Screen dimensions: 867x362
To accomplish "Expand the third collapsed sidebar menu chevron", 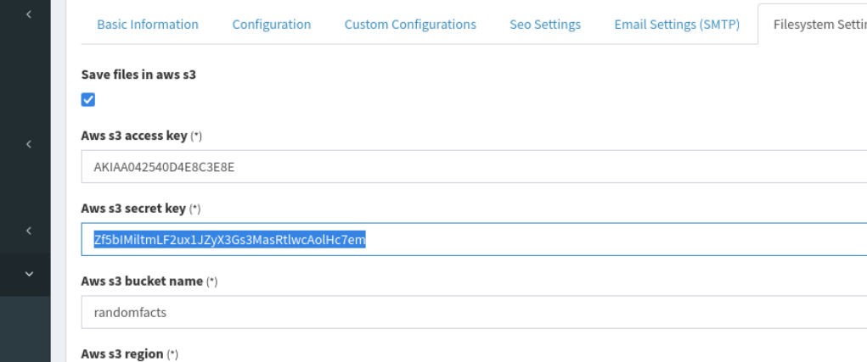I will pos(30,230).
